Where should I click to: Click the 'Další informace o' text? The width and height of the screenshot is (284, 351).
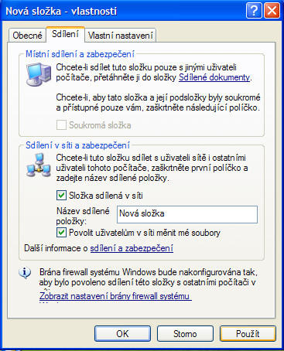click(x=56, y=248)
